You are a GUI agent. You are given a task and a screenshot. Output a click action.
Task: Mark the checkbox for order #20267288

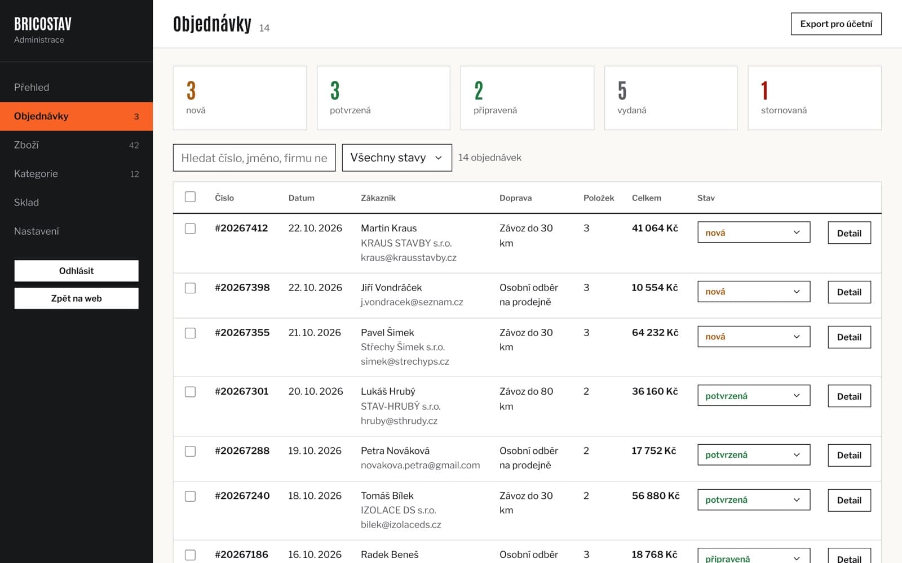[190, 451]
